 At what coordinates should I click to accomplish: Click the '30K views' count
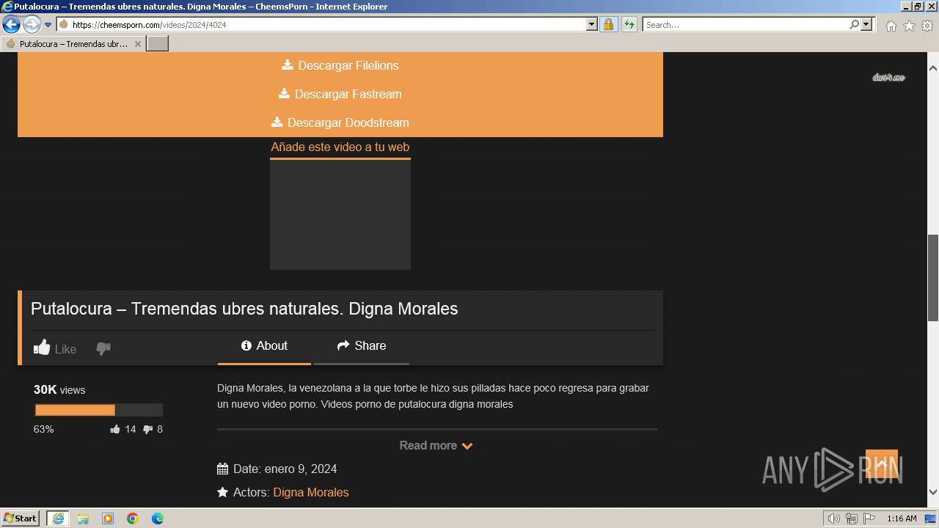[59, 390]
